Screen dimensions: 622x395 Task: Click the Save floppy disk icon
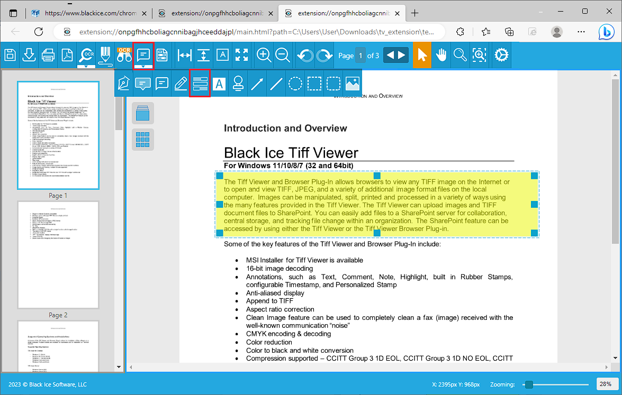click(x=10, y=55)
